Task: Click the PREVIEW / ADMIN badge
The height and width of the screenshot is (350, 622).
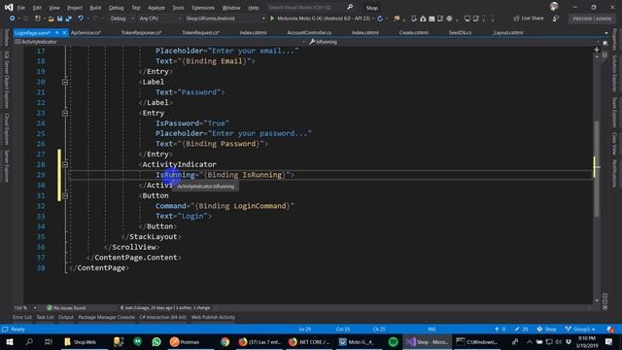Action: coord(592,18)
